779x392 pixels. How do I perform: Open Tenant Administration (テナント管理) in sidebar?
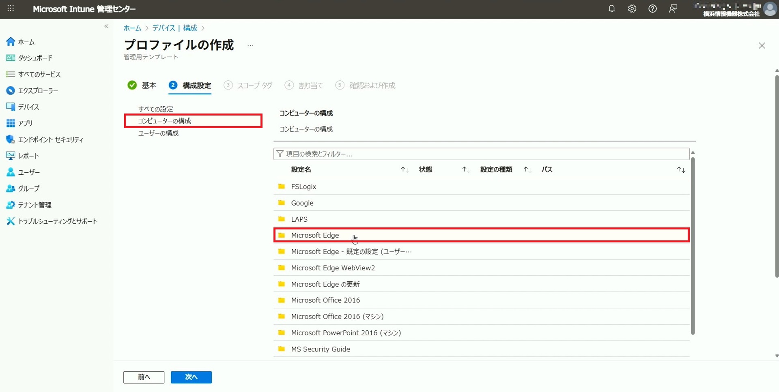point(34,205)
